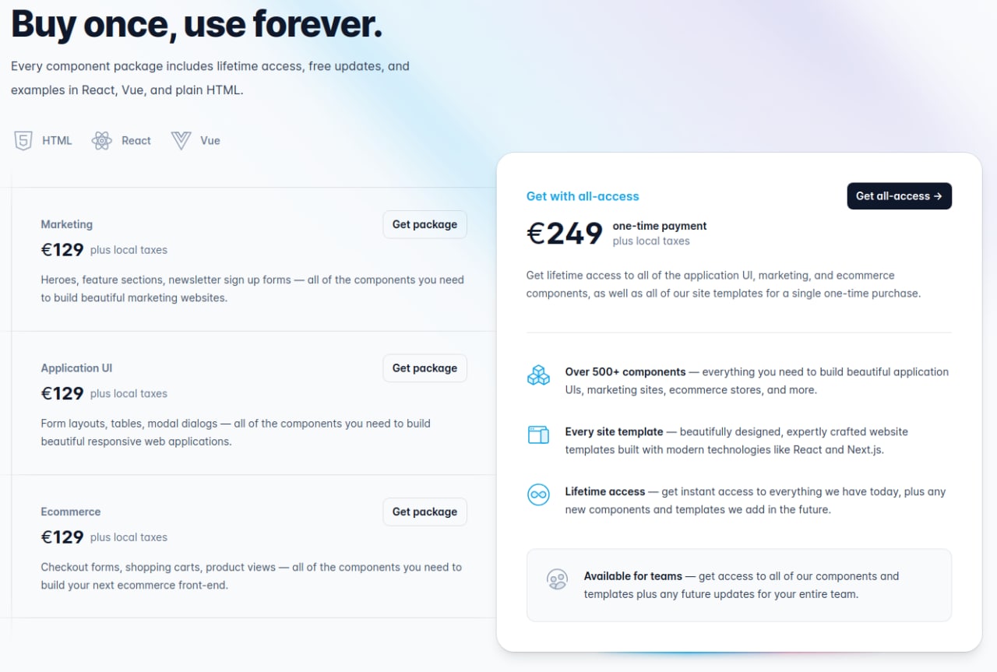Click the teams people icon
This screenshot has width=997, height=672.
[x=557, y=579]
